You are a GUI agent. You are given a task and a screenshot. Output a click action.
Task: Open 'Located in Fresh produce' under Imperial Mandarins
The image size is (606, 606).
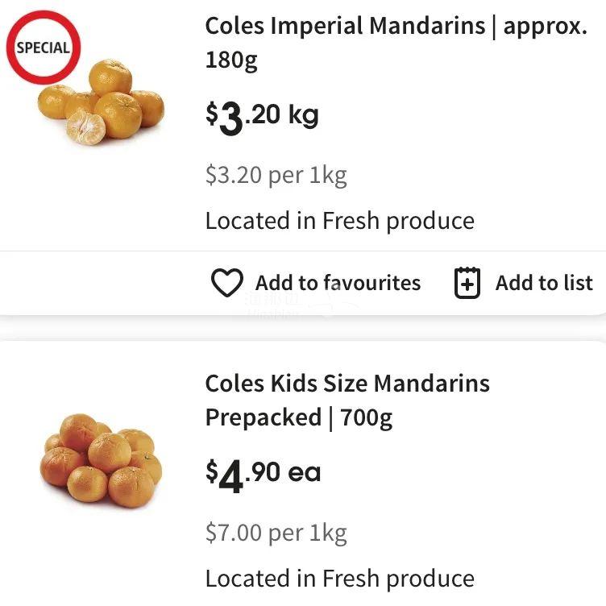tap(339, 221)
